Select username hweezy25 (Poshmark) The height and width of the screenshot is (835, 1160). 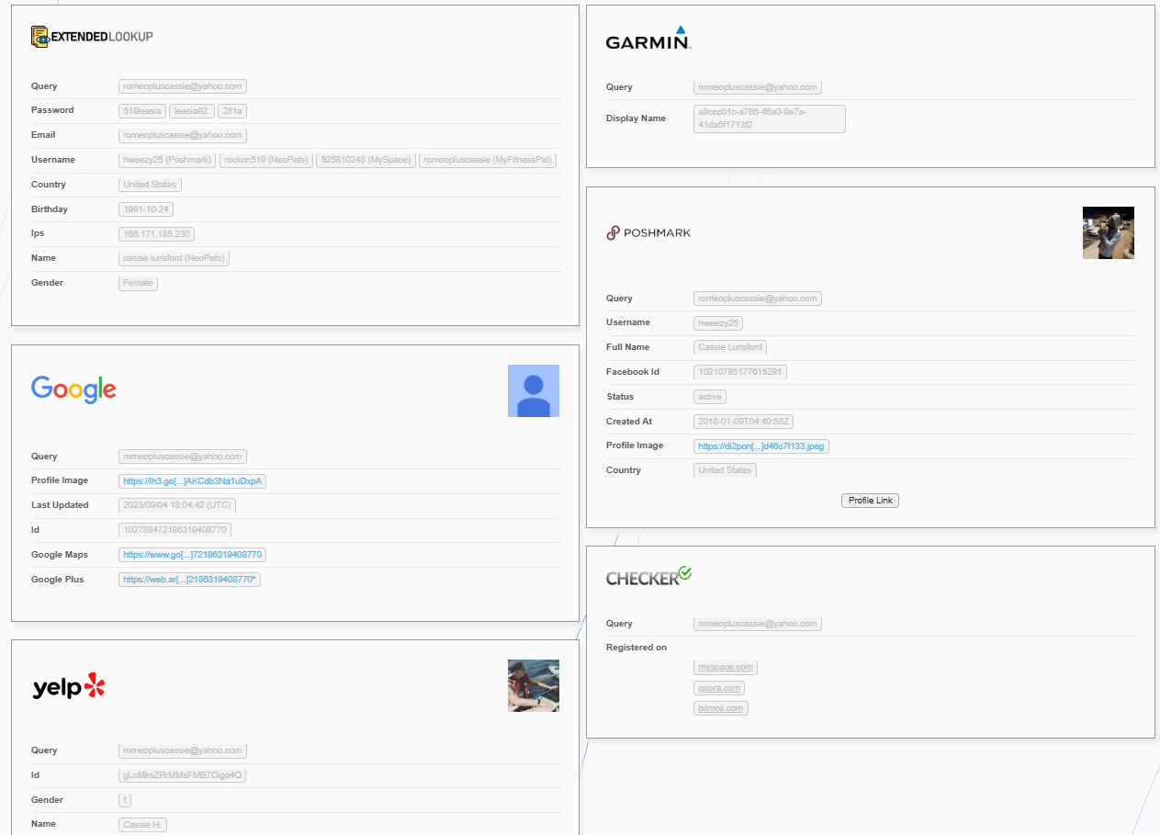(x=168, y=160)
